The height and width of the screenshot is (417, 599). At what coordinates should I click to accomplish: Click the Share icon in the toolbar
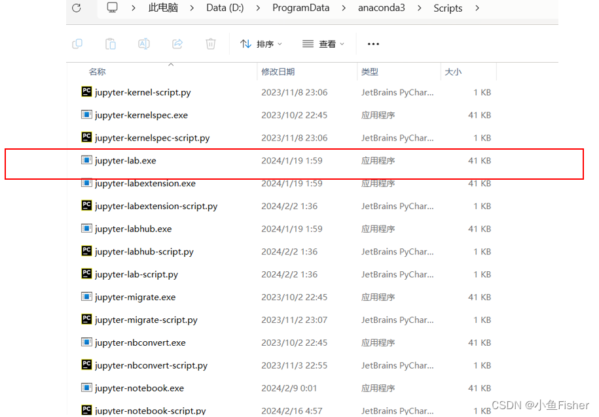click(177, 43)
